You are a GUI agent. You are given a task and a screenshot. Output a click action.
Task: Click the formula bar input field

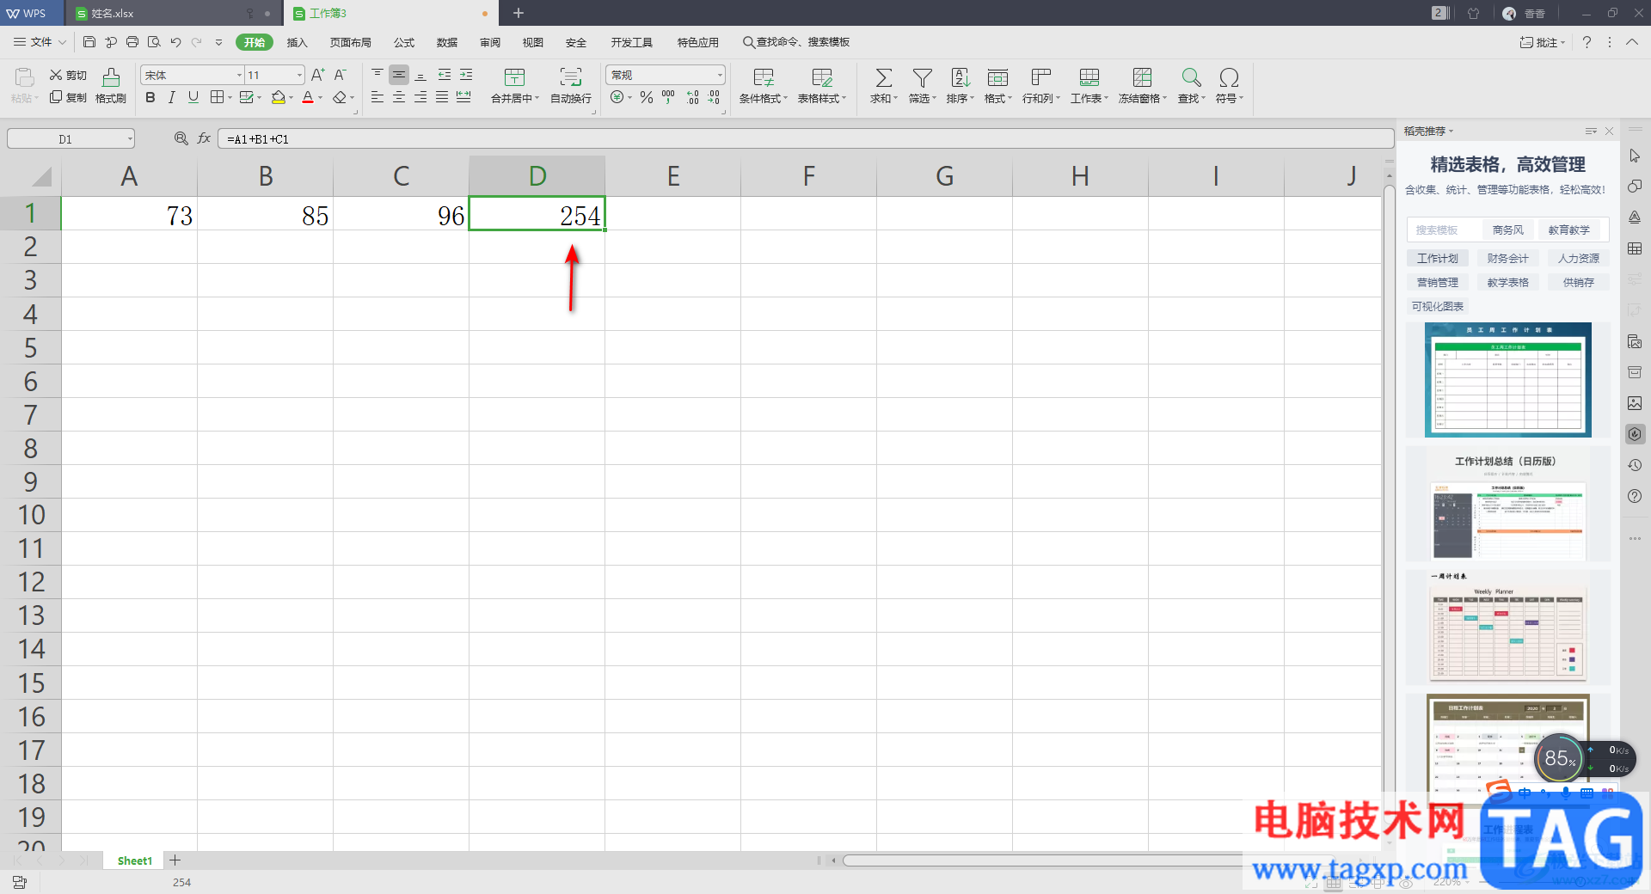[806, 138]
